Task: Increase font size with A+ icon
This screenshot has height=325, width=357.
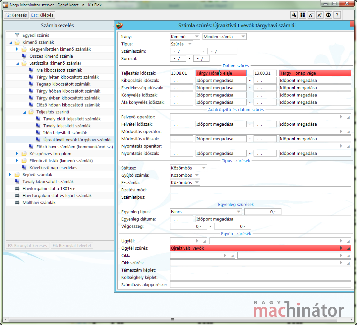Action: click(x=320, y=15)
